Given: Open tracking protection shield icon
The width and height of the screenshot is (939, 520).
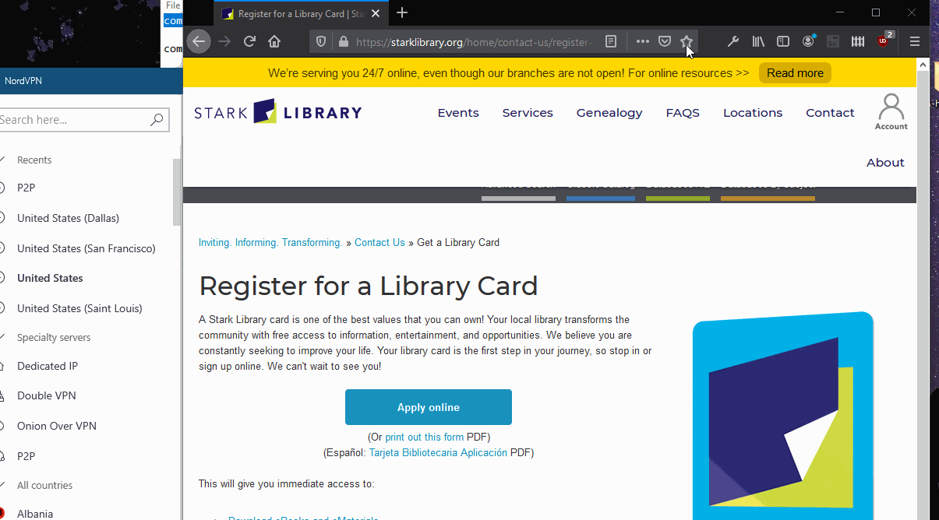Looking at the screenshot, I should pos(322,42).
